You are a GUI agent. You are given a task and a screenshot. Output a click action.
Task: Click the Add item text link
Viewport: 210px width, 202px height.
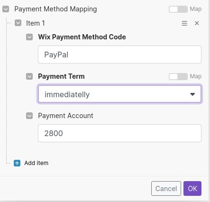37,163
